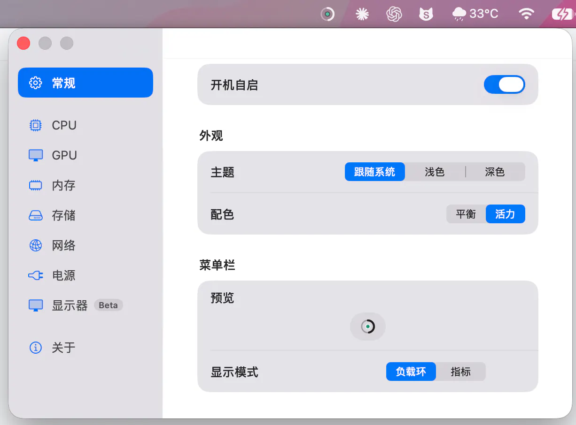
Task: Click the power plug icon beside 电源
Action: (36, 275)
